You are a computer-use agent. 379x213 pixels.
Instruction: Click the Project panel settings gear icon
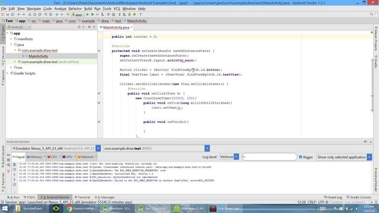[89, 27]
